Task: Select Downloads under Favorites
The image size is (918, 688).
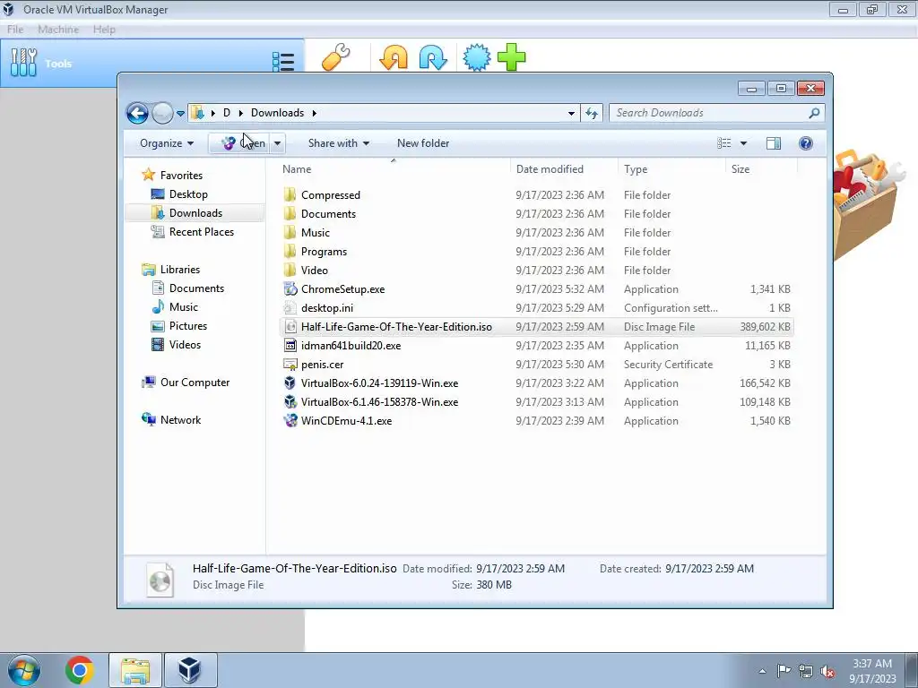Action: 195,213
